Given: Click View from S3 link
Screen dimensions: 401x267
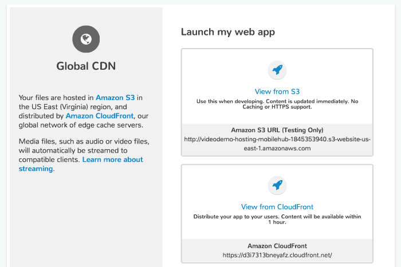Looking at the screenshot, I should pyautogui.click(x=277, y=91).
